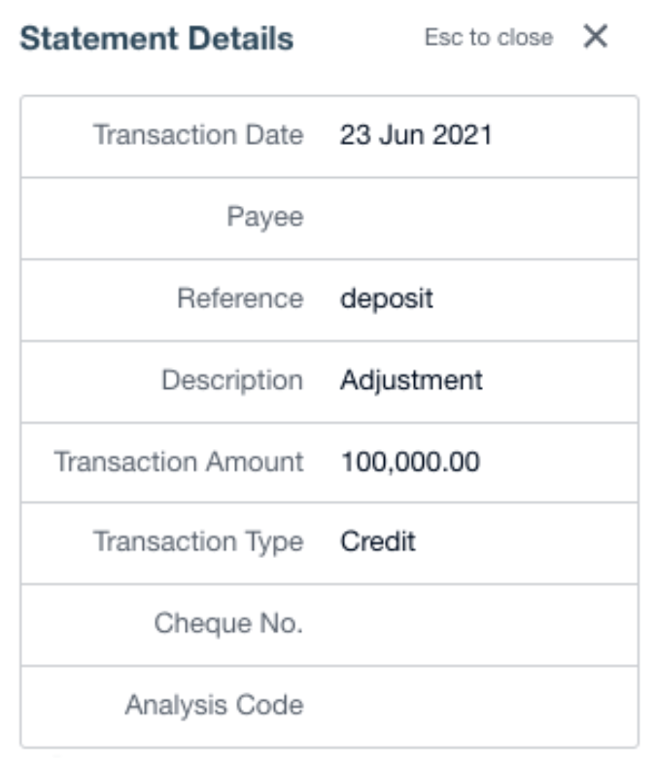Click the Analysis Code label
Image resolution: width=655 pixels, height=768 pixels.
pyautogui.click(x=213, y=705)
